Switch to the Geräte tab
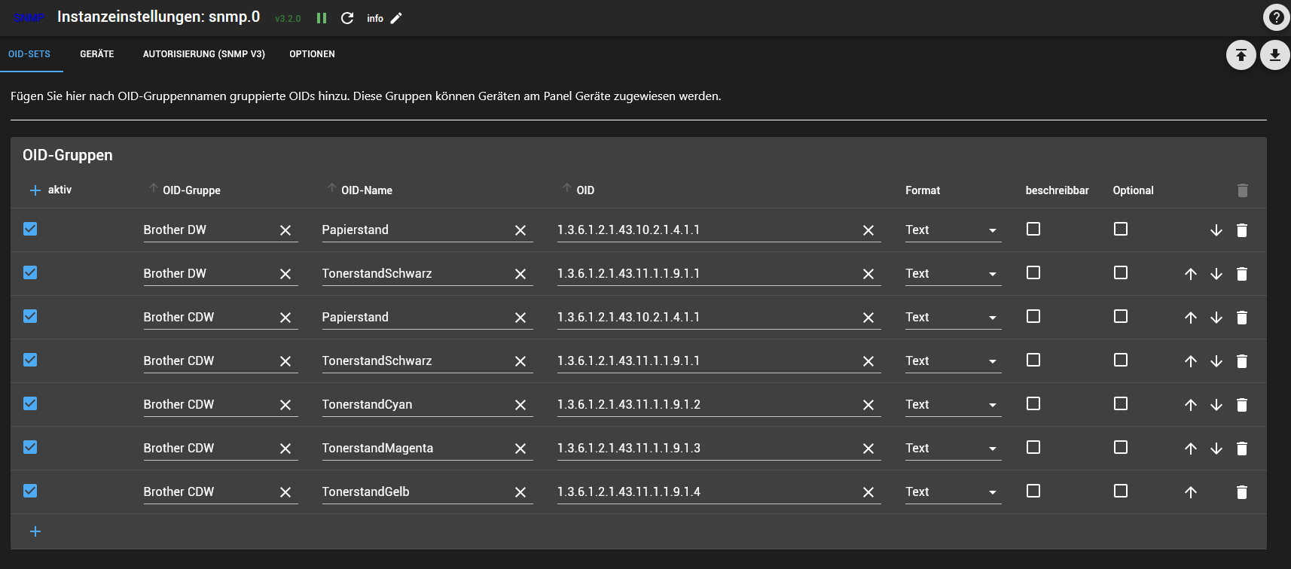Screen dimensions: 1291x569 pyautogui.click(x=97, y=54)
